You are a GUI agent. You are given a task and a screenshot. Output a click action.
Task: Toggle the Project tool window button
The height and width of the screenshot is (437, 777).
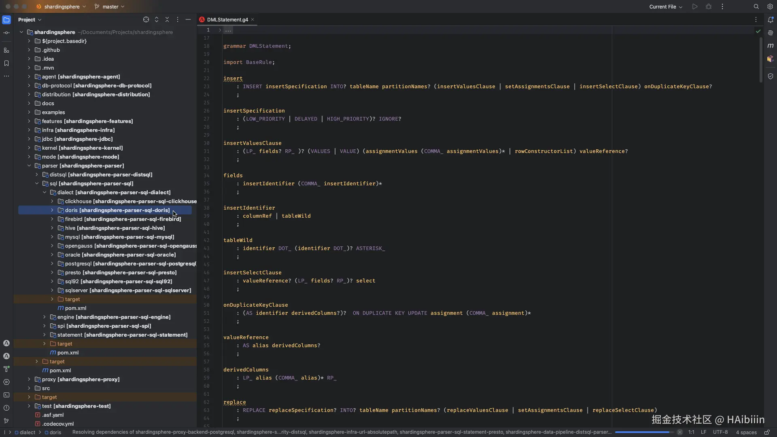click(6, 20)
